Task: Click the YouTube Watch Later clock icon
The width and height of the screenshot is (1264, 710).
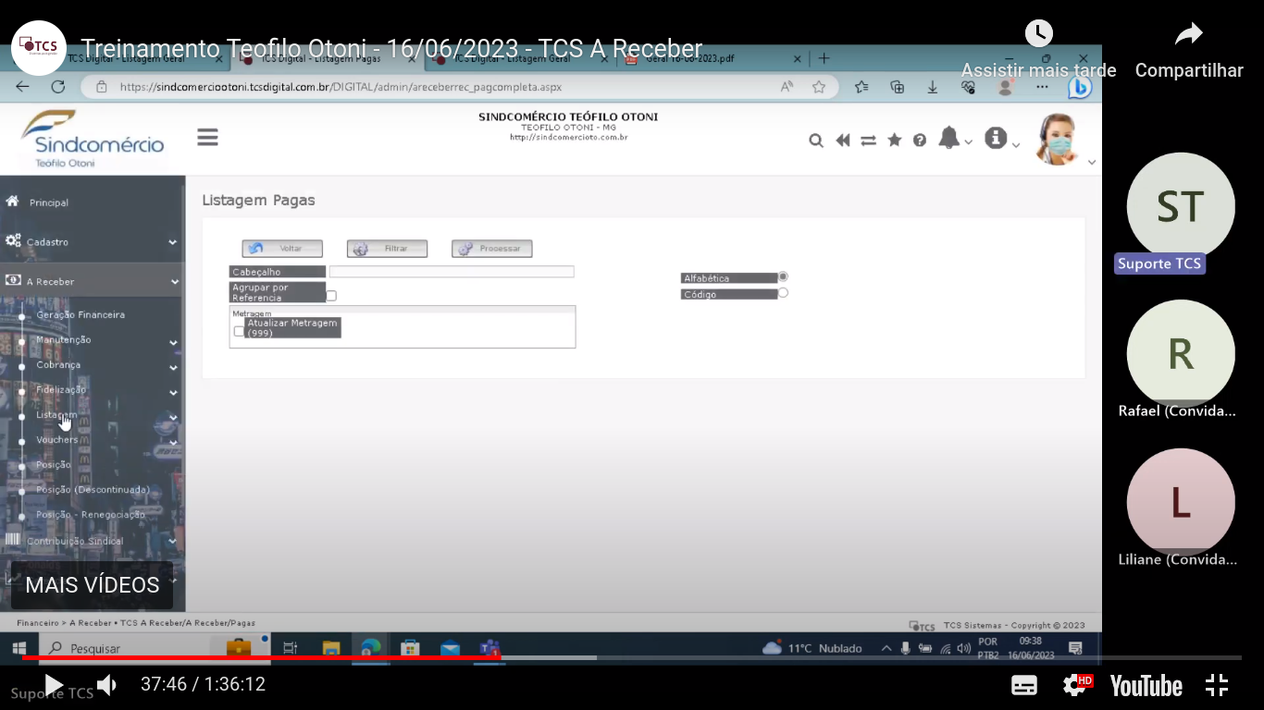Action: [x=1039, y=33]
